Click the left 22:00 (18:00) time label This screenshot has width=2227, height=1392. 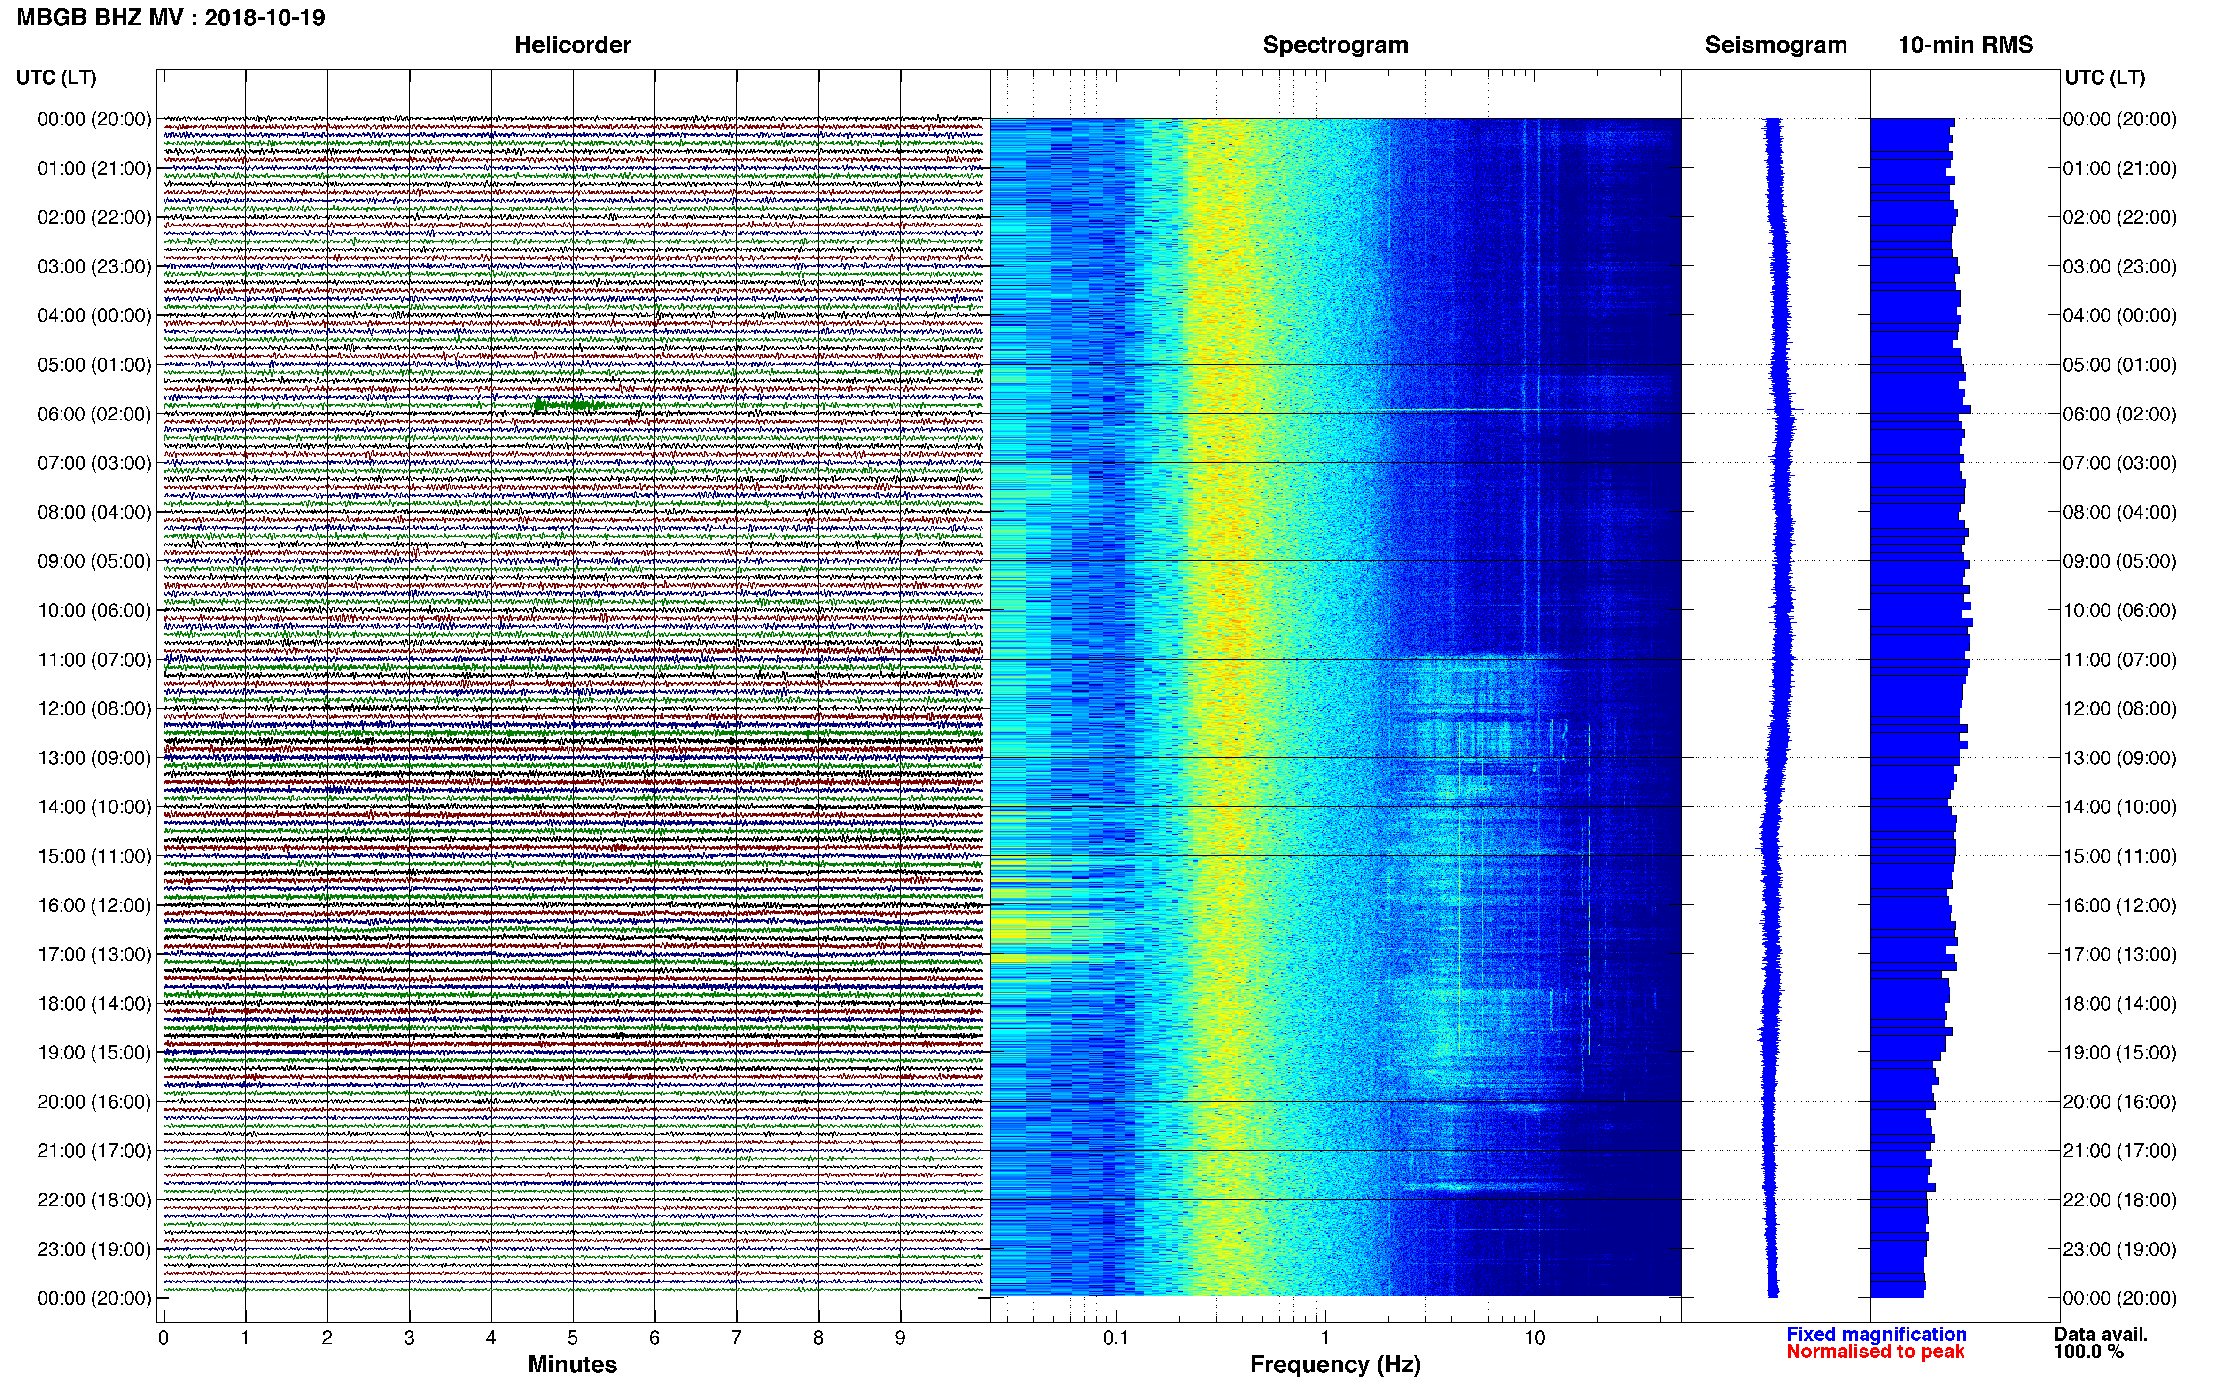point(94,1200)
